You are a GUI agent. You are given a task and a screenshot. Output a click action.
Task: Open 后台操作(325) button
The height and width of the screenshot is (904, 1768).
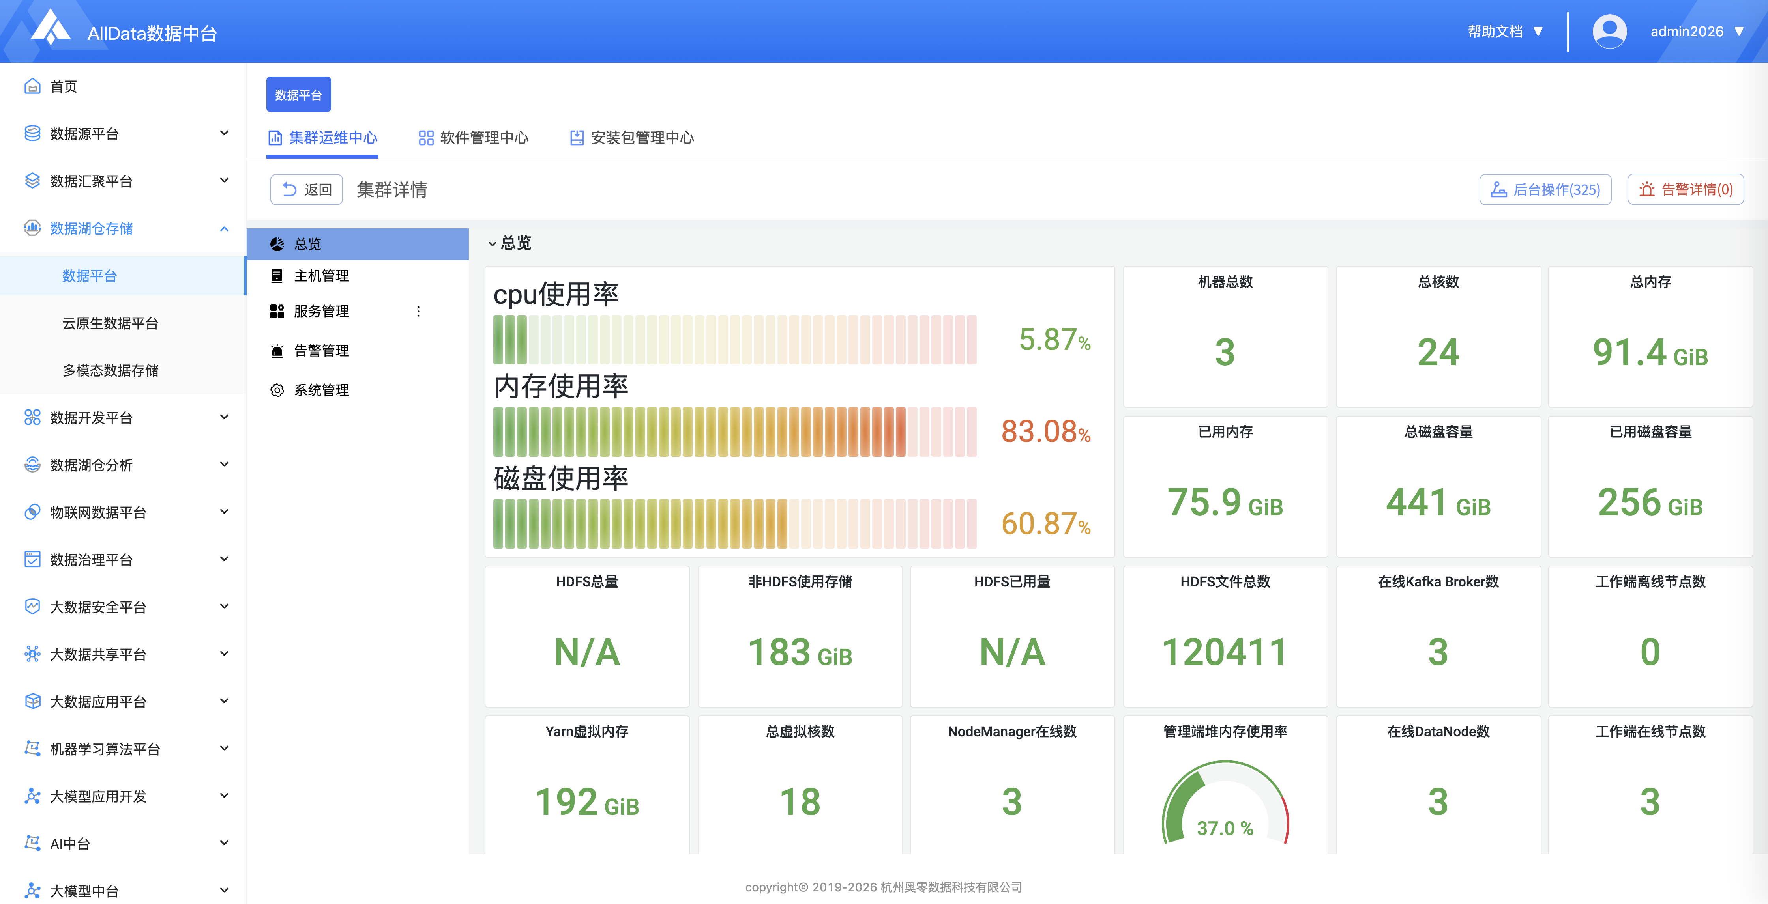pos(1546,189)
